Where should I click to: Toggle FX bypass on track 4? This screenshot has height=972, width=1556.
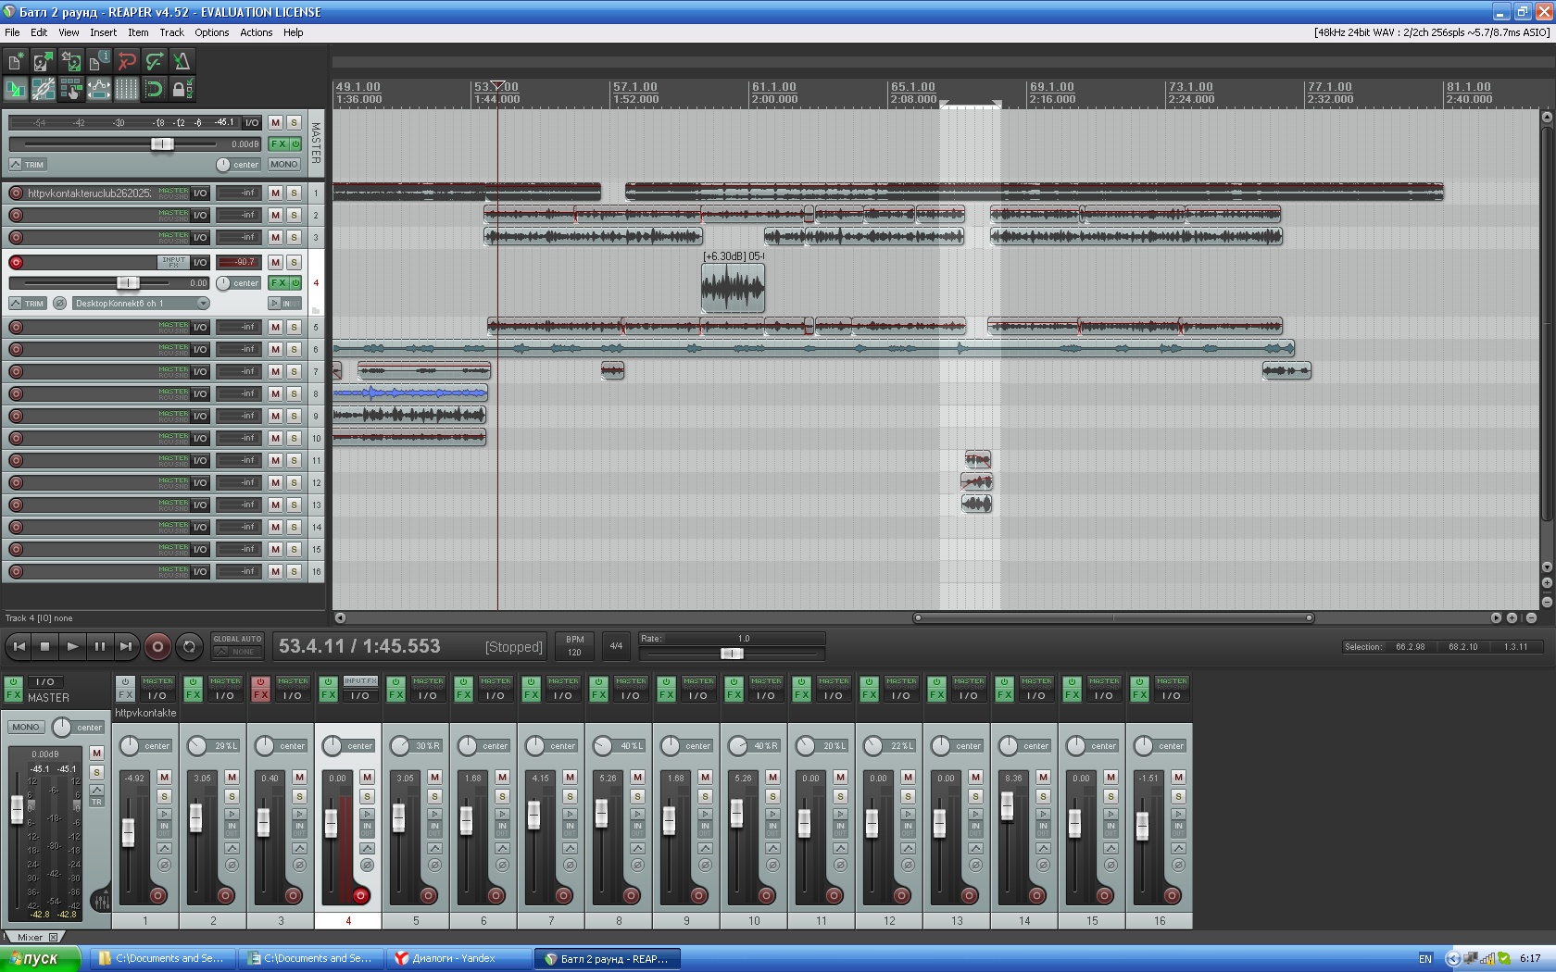click(x=295, y=283)
